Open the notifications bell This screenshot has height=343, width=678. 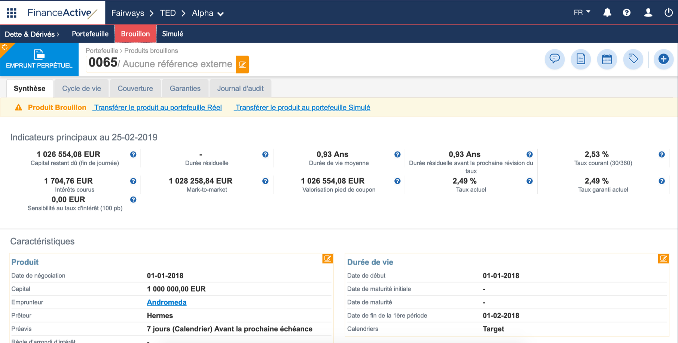pyautogui.click(x=607, y=12)
